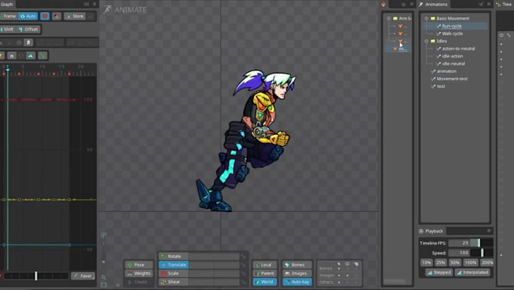Click the Graph panel columns icon
514x290 pixels.
point(86,5)
